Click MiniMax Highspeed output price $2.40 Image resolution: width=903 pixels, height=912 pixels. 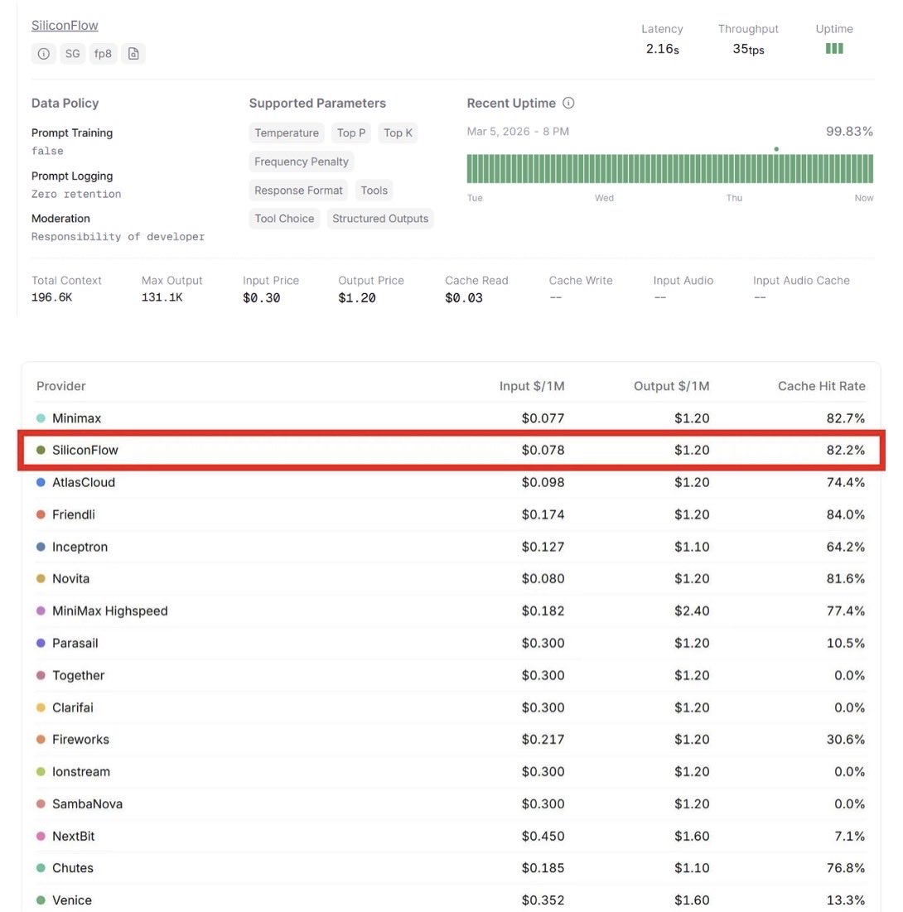tap(692, 610)
